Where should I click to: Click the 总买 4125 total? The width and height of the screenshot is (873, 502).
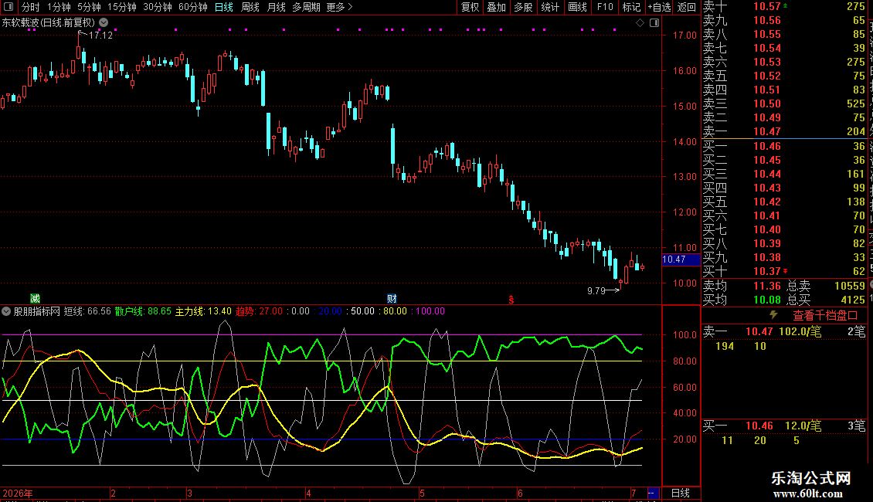(x=826, y=300)
